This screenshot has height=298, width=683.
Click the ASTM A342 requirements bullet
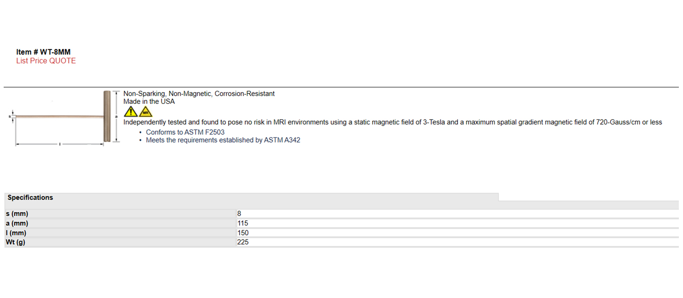[x=223, y=140]
